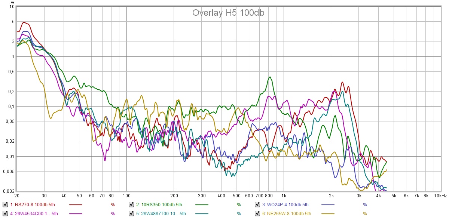Toggle the 10RS350 100db 5th checkbox

(x=131, y=204)
